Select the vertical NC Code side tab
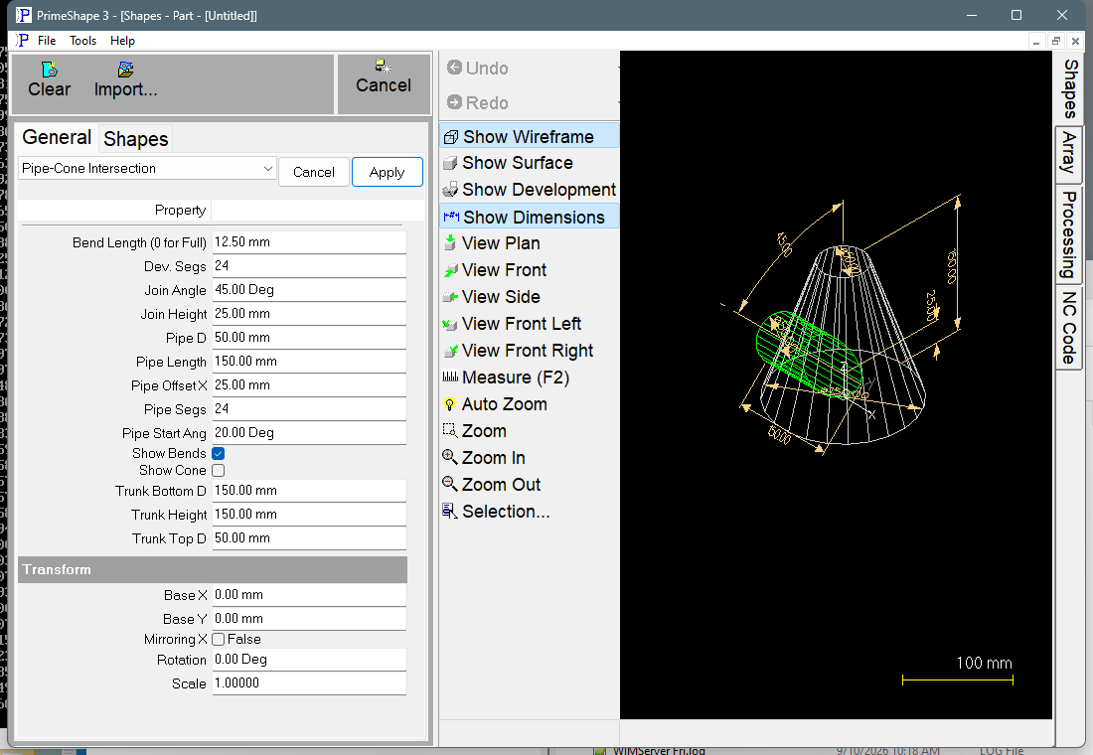Screen dimensions: 1093x755 click(1070, 328)
